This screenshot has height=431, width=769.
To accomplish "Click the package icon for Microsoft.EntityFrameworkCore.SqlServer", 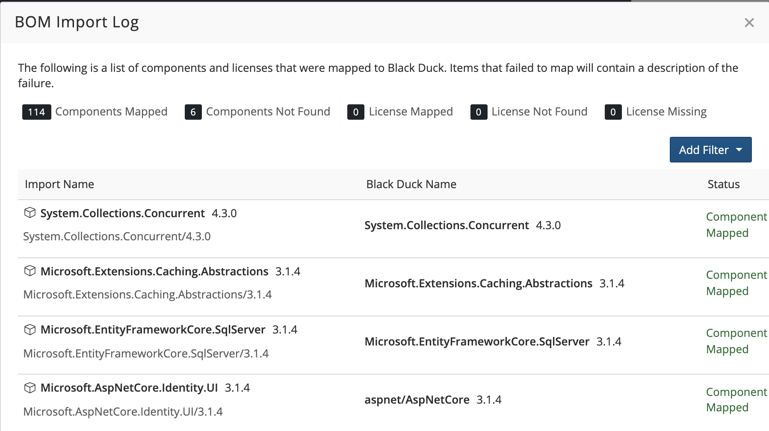I will point(30,329).
